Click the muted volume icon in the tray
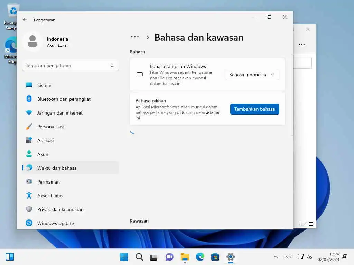 (x=309, y=257)
